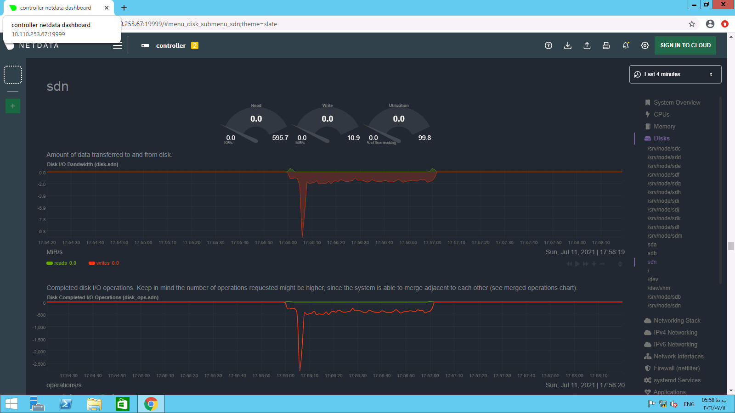The width and height of the screenshot is (735, 413).
Task: Toggle the reads dimension in legend
Action: (x=61, y=263)
